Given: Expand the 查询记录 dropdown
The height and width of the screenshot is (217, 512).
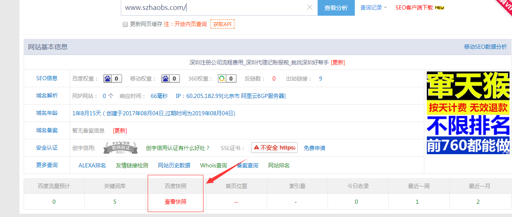Looking at the screenshot, I should point(373,7).
